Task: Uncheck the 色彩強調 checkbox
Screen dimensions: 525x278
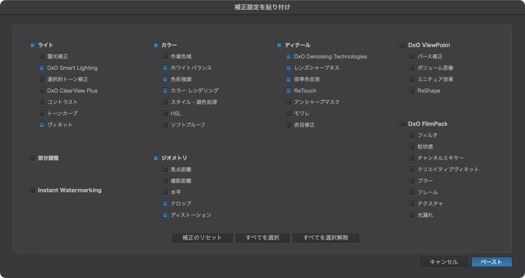Action: [x=165, y=79]
